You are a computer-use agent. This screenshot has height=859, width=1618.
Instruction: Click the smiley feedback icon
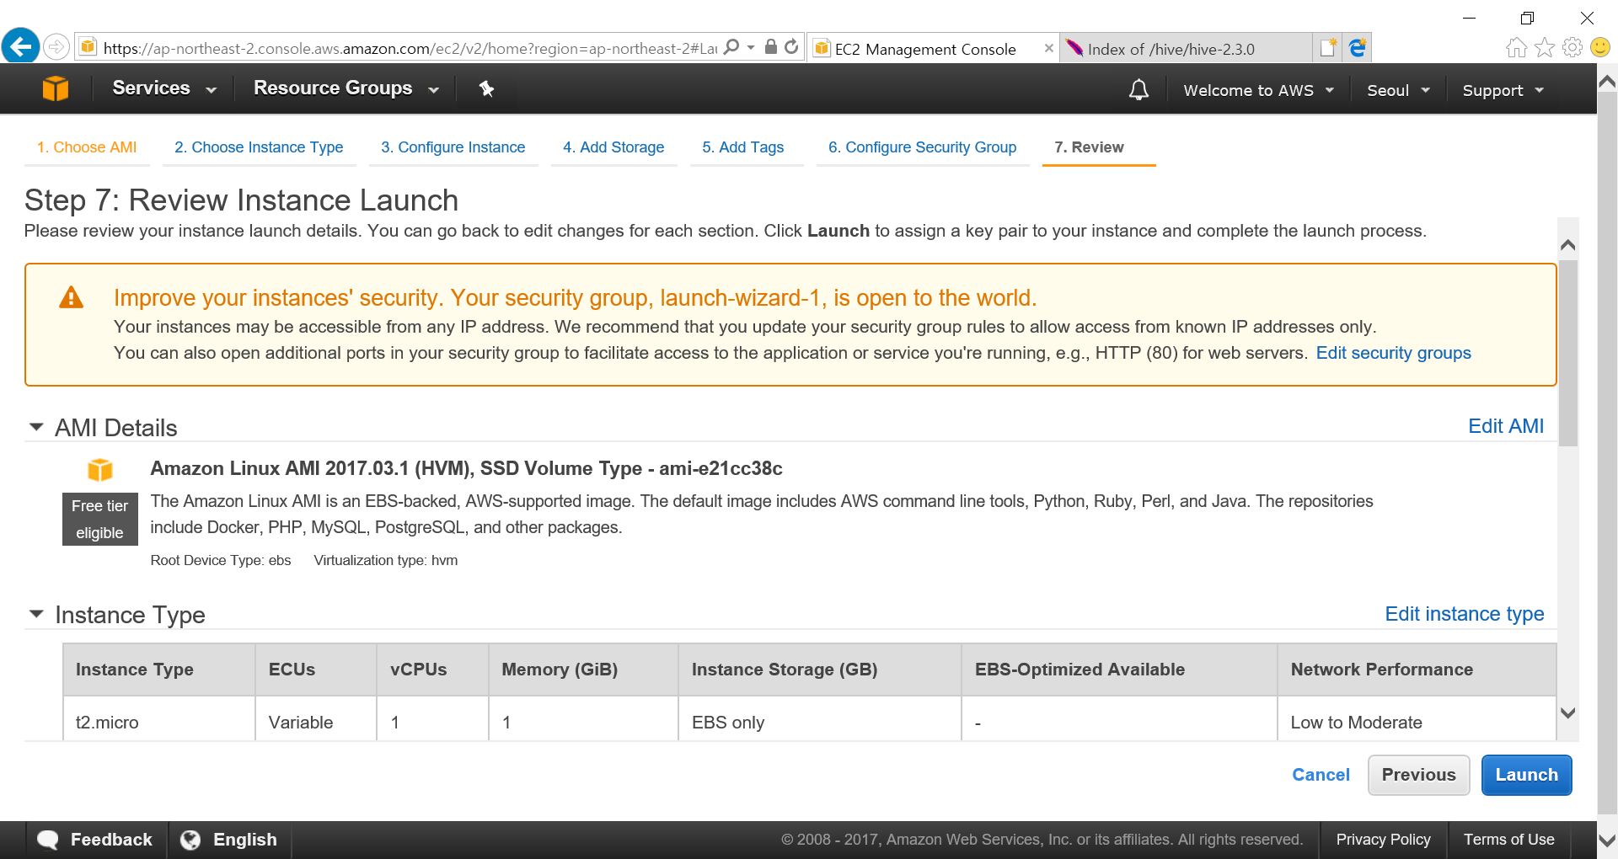click(1599, 48)
